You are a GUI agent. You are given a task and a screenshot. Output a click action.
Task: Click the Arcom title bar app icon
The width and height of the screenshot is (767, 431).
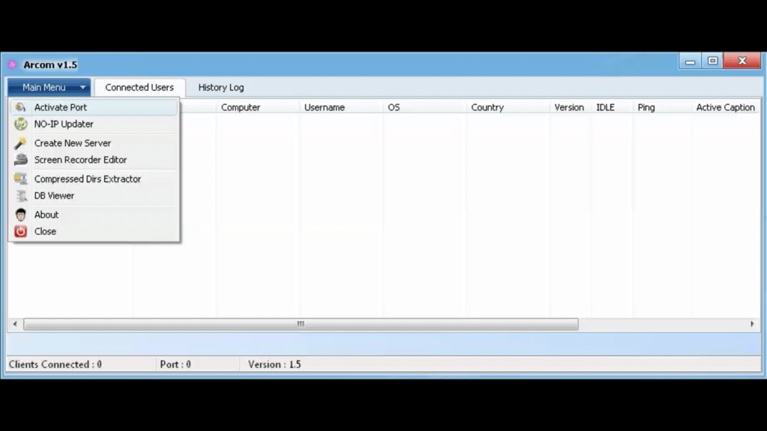pyautogui.click(x=12, y=64)
